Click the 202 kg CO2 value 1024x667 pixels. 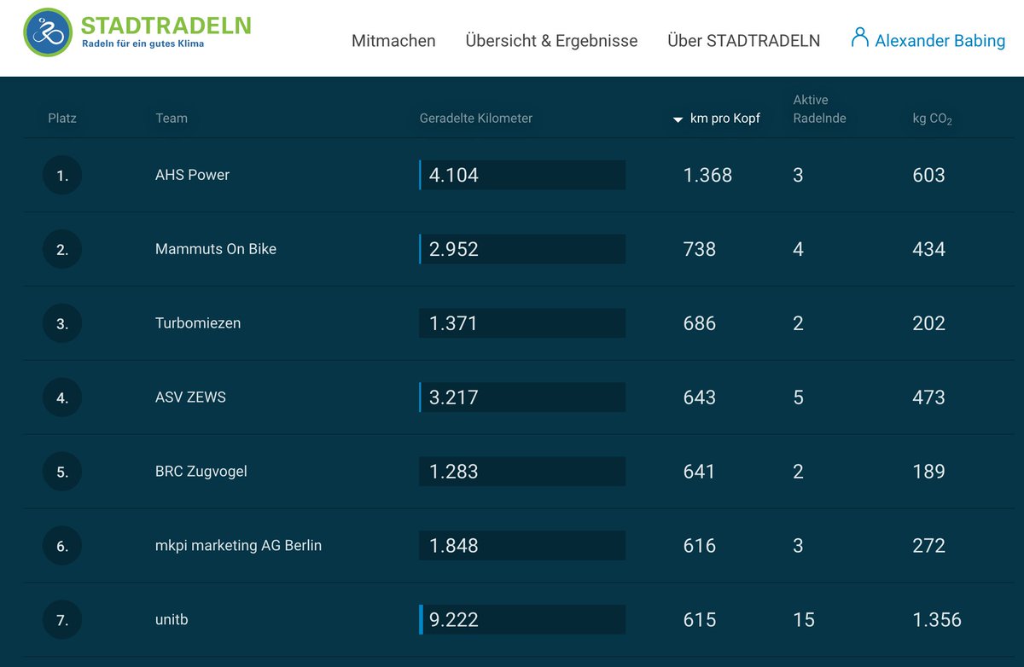[928, 323]
